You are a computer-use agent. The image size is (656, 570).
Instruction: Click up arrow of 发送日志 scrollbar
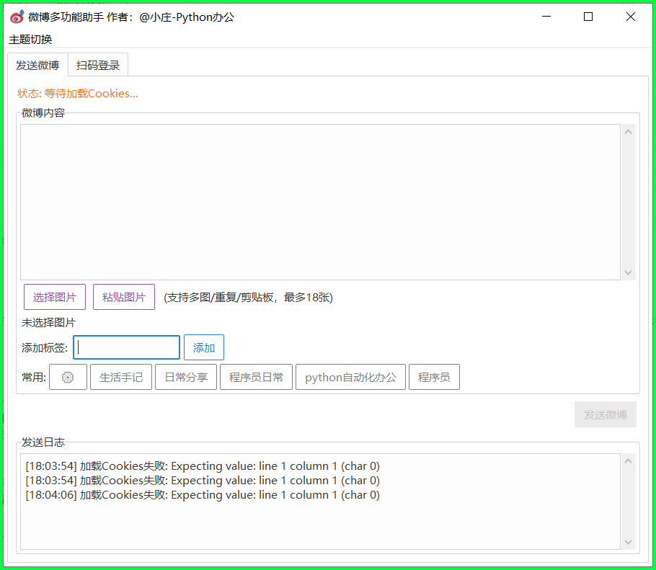[628, 461]
